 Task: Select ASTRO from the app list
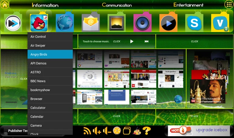pos(50,72)
